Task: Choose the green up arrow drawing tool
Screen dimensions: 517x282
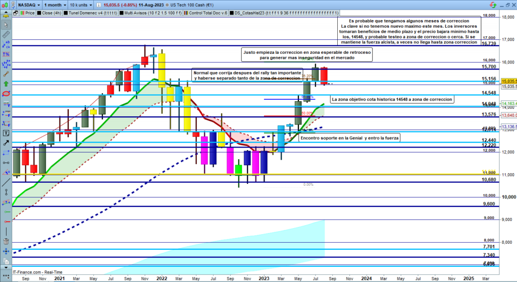Action: (x=5, y=84)
